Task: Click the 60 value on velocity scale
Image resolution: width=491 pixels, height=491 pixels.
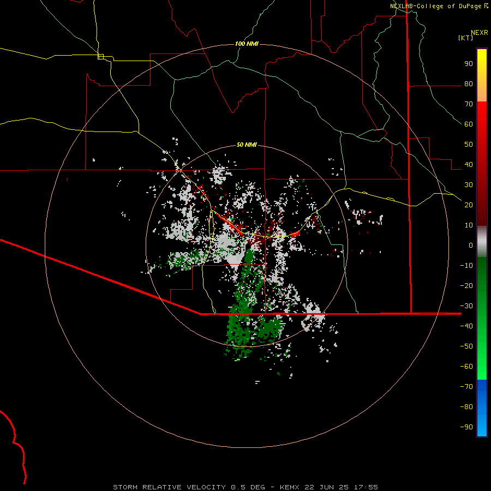Action: coord(469,124)
